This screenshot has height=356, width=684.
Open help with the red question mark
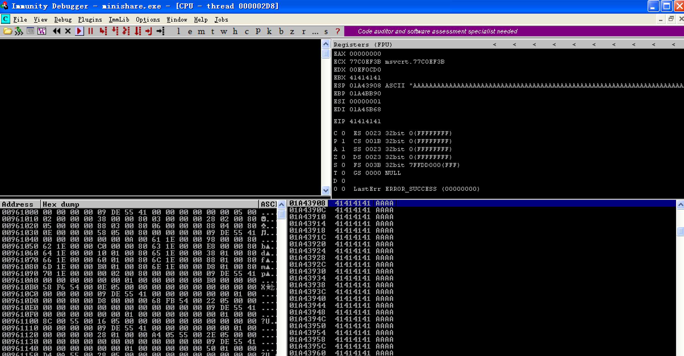pyautogui.click(x=337, y=31)
